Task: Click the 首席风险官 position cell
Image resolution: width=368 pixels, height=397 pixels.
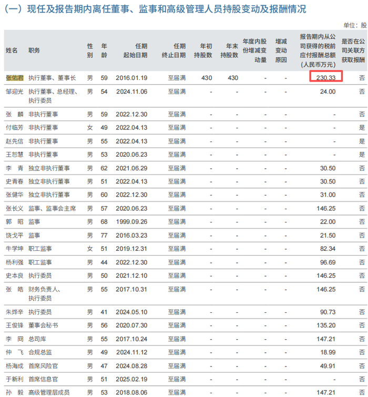Action: pos(43,366)
